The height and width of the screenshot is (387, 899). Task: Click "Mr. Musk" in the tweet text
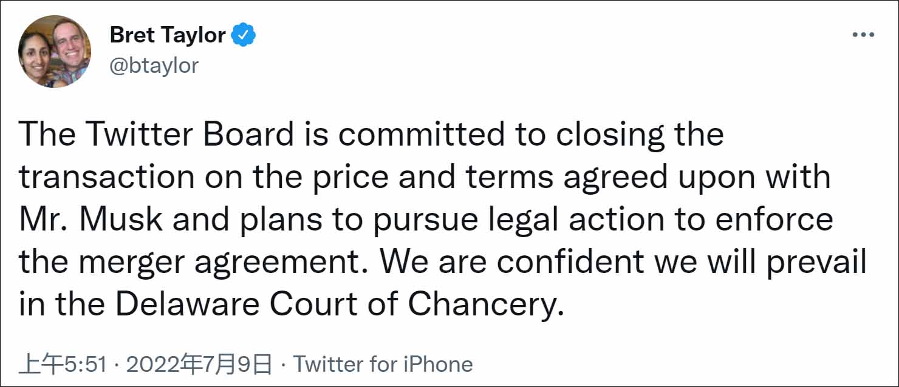(91, 220)
